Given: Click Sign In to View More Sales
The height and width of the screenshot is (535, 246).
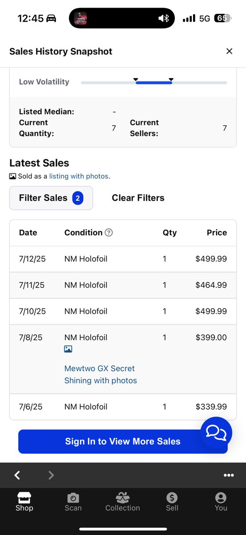Looking at the screenshot, I should 123,441.
